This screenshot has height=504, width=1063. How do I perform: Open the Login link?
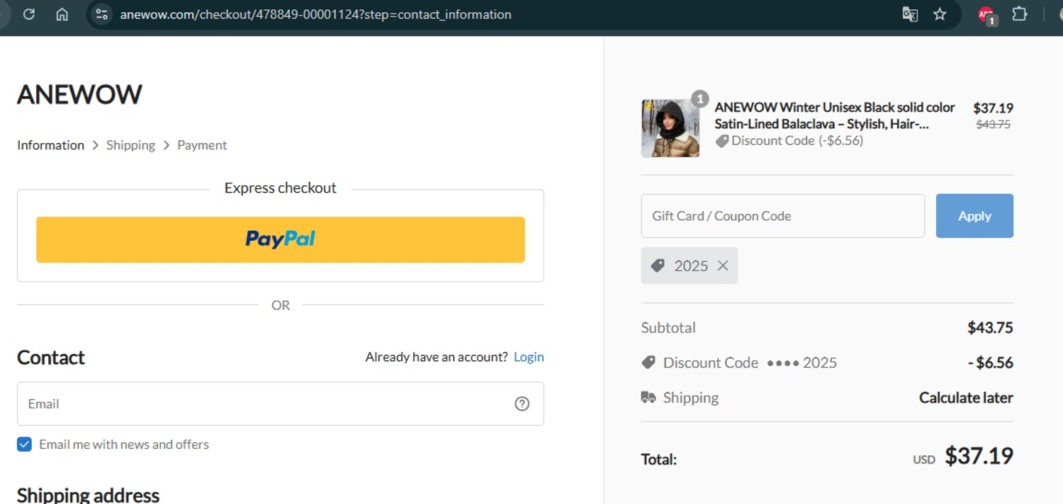pyautogui.click(x=529, y=357)
